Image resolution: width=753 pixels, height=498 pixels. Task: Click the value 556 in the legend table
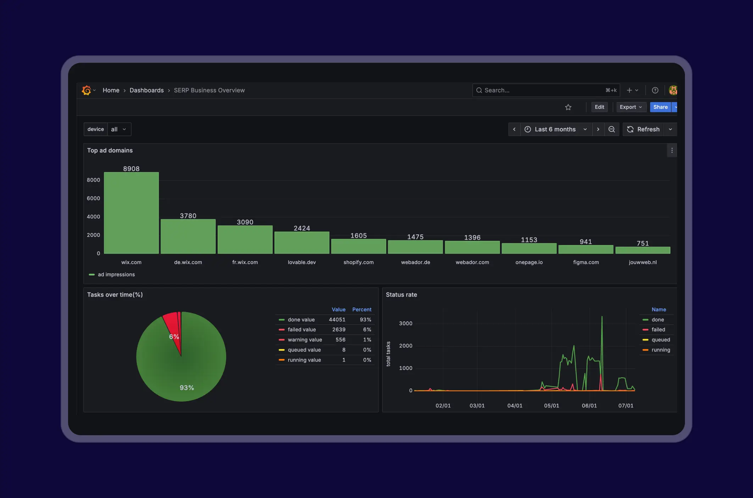tap(341, 340)
